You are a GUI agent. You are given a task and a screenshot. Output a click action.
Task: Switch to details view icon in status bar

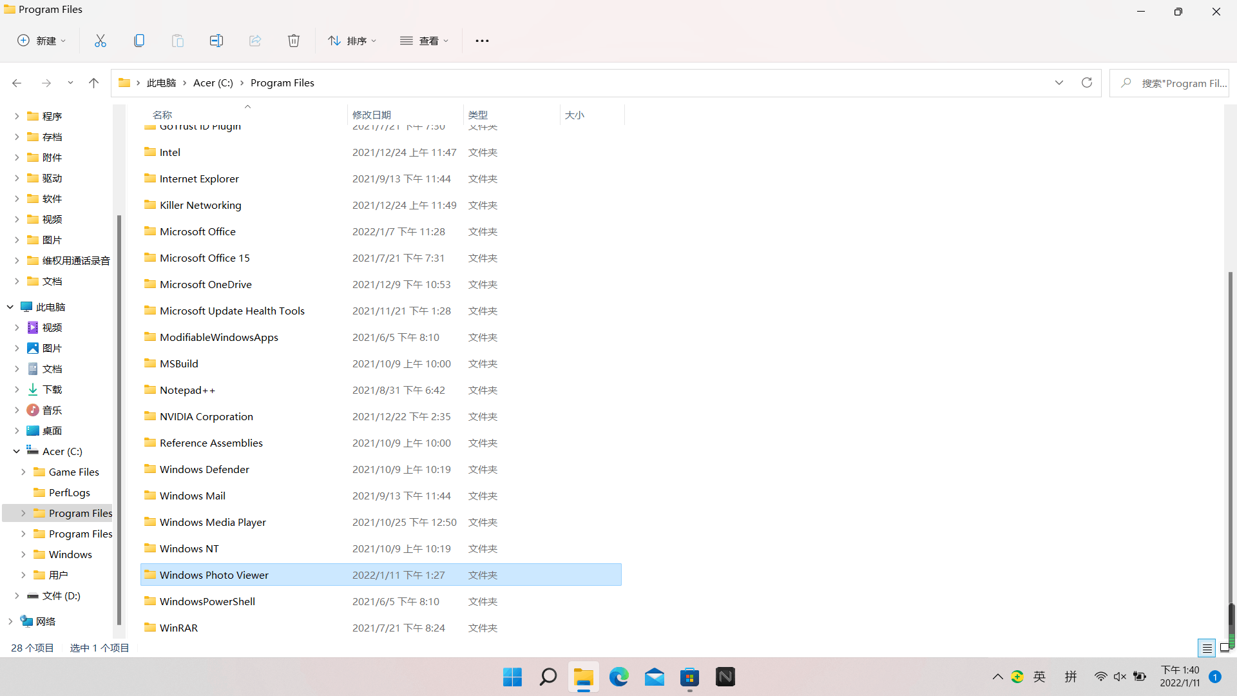coord(1207,648)
